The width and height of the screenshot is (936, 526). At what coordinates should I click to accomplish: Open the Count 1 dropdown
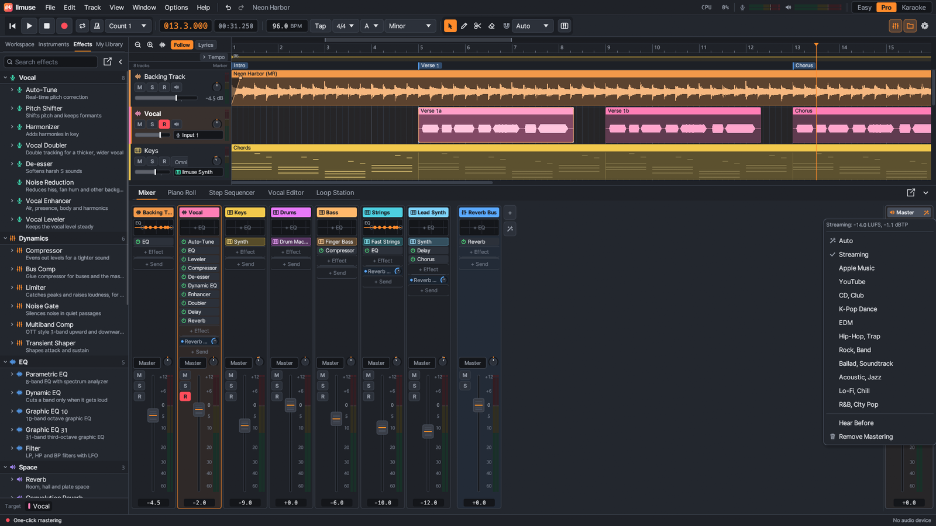tap(128, 26)
